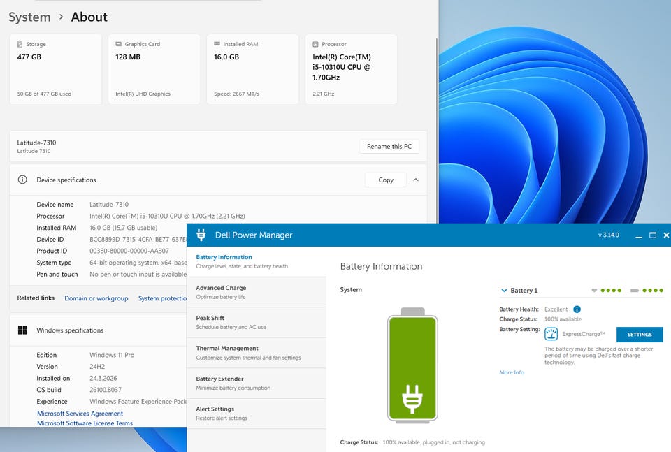Open System protection link
Image resolution: width=671 pixels, height=452 pixels.
tap(162, 298)
